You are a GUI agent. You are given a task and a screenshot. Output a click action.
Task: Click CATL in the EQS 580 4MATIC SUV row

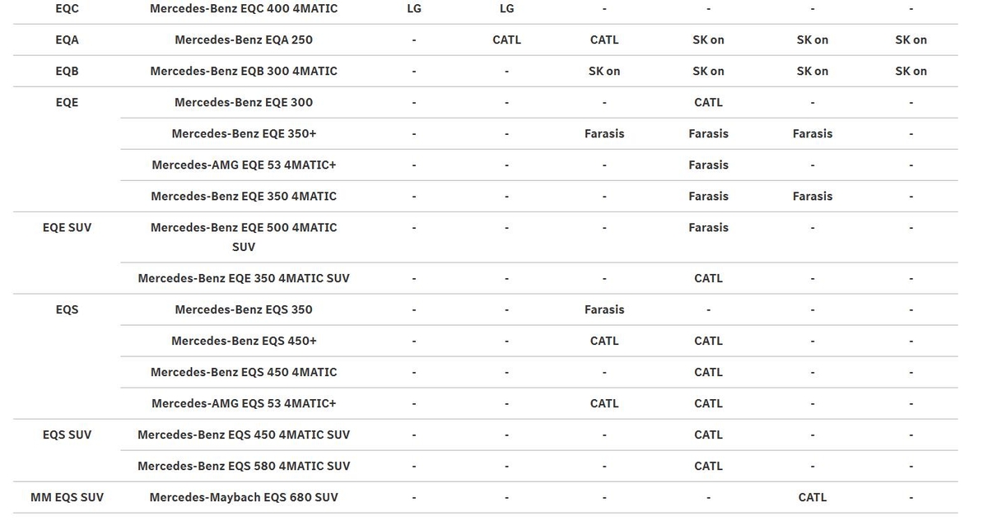708,466
